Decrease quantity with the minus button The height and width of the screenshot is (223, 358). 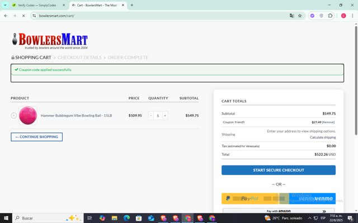click(150, 115)
